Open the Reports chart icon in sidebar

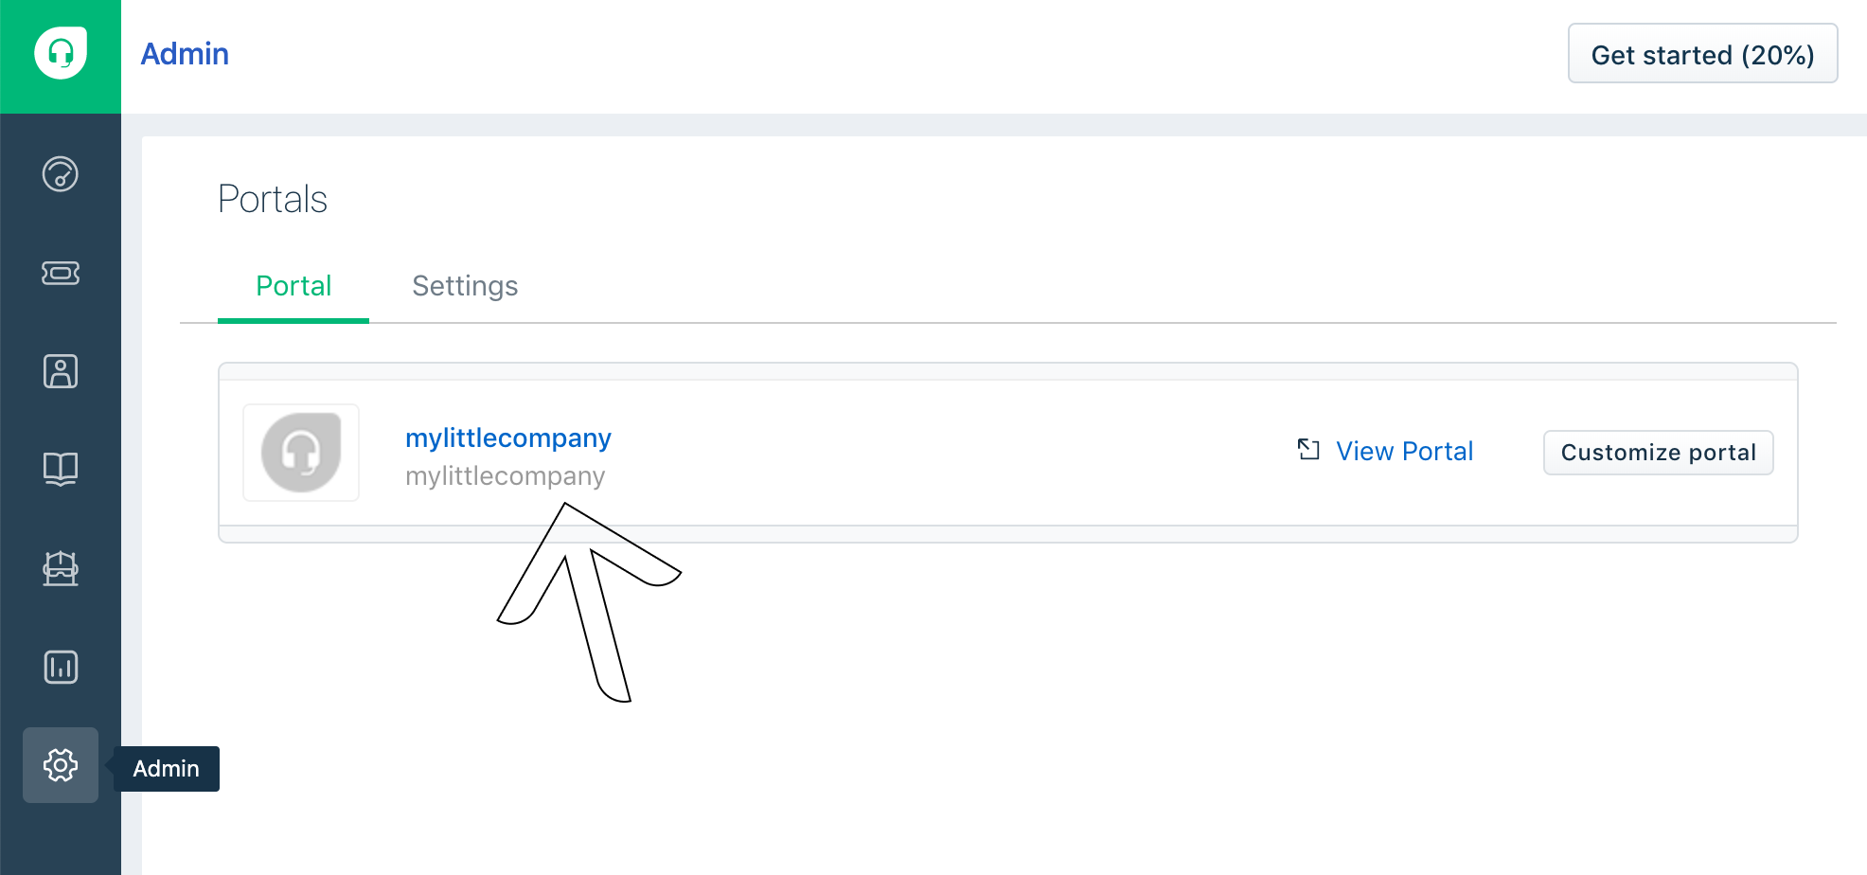click(61, 667)
